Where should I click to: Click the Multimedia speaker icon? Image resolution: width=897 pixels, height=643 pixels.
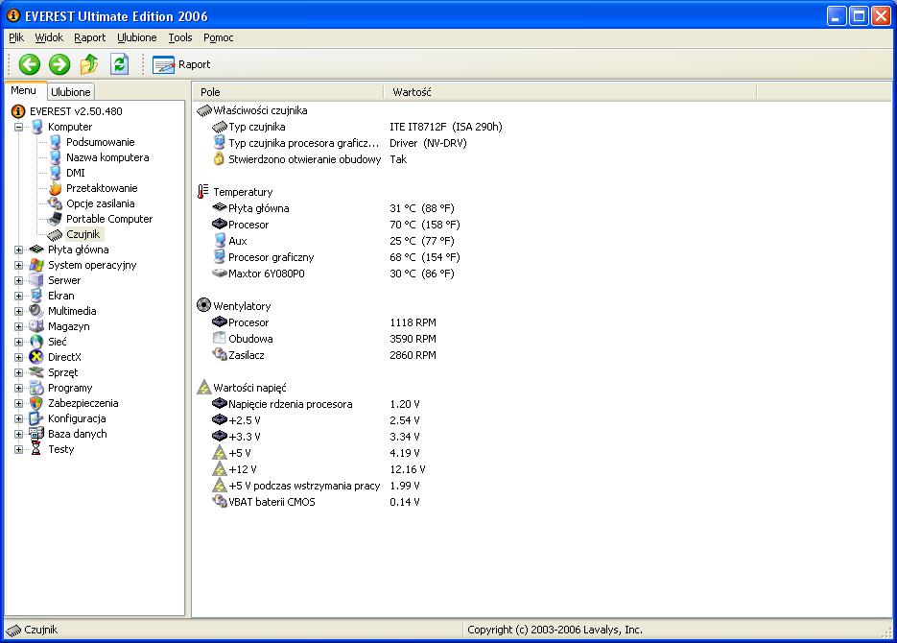click(36, 311)
